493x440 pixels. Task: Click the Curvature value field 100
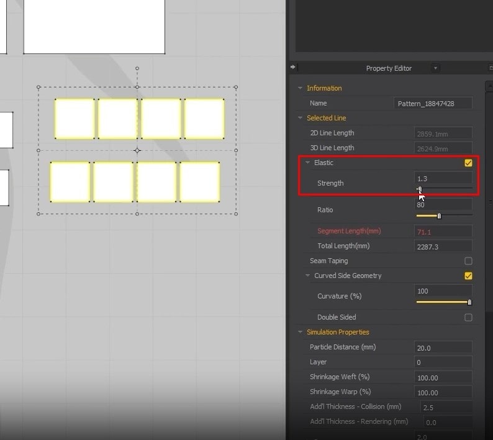click(x=443, y=291)
